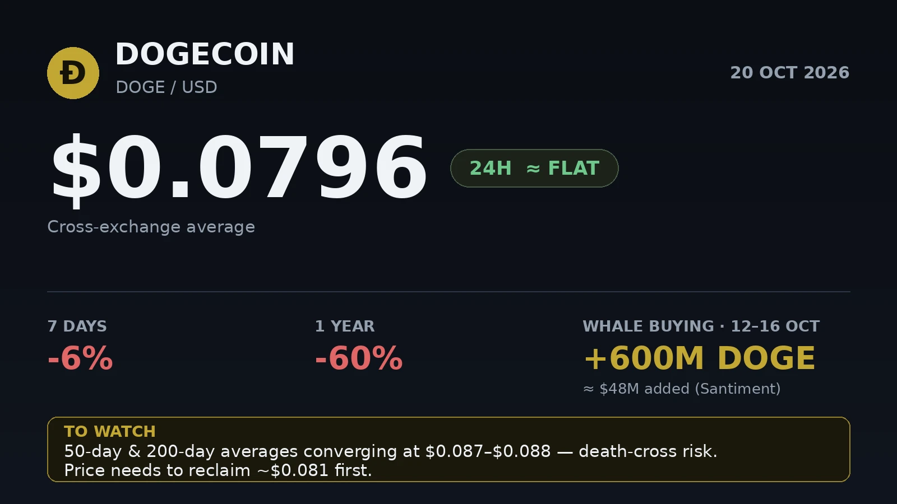Viewport: 897px width, 504px height.
Task: Click the gold Dogecoin logo icon
Action: (x=73, y=73)
